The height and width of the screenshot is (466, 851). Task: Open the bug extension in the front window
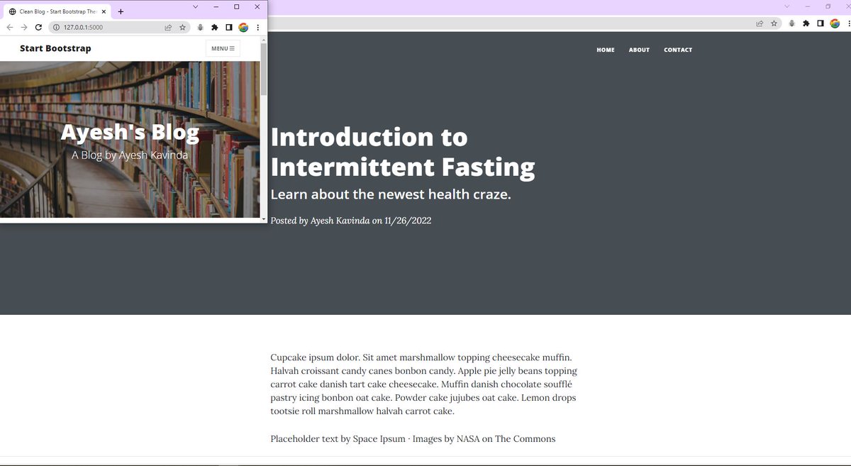pos(201,28)
